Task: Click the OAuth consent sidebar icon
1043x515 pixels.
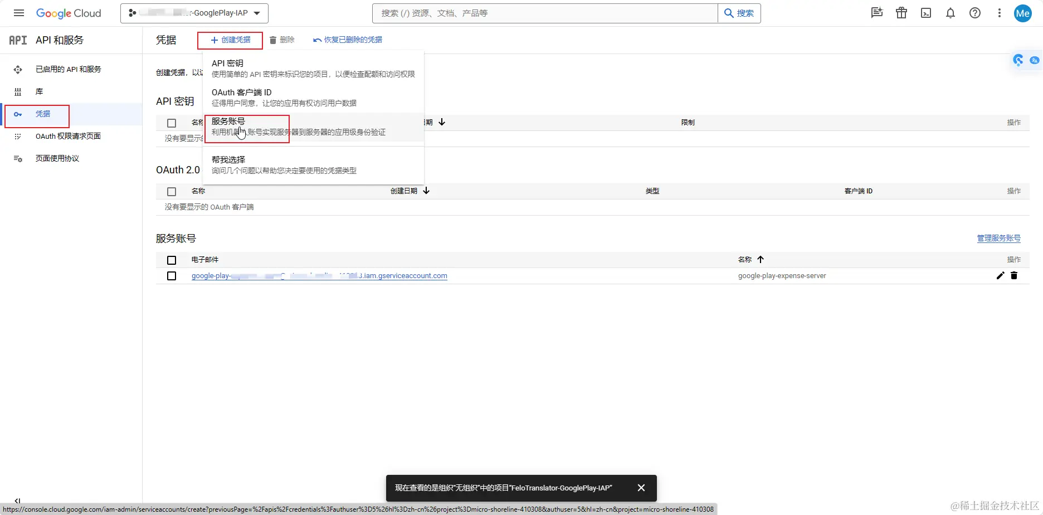Action: click(x=18, y=137)
